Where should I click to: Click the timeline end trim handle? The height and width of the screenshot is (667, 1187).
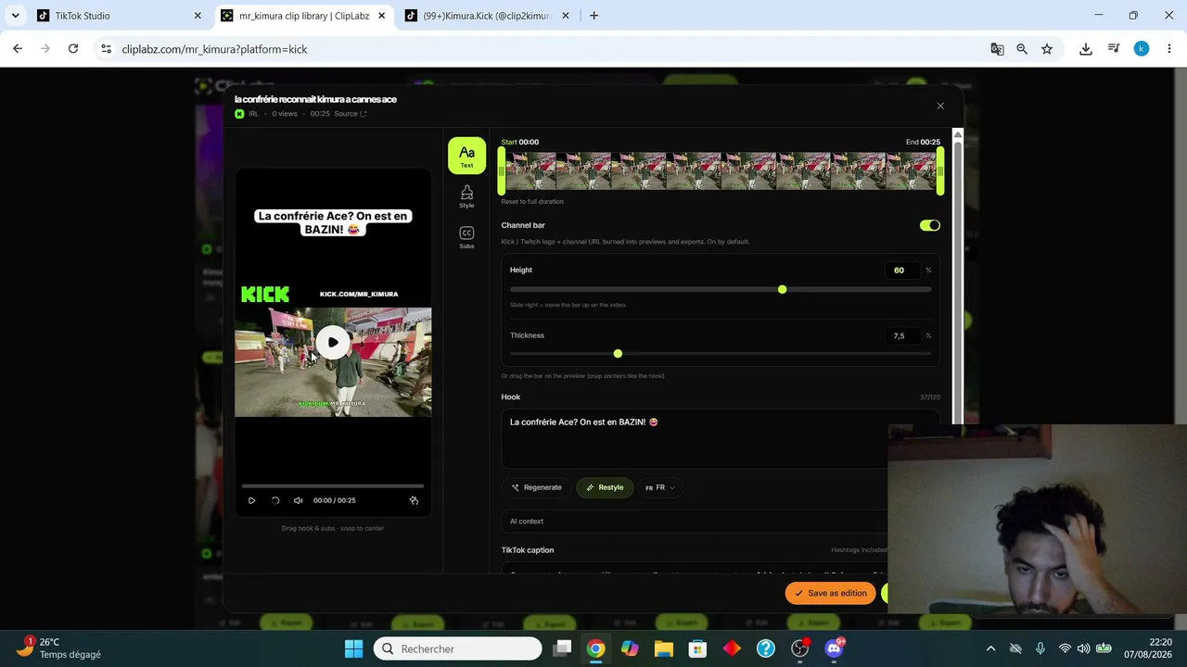(939, 170)
